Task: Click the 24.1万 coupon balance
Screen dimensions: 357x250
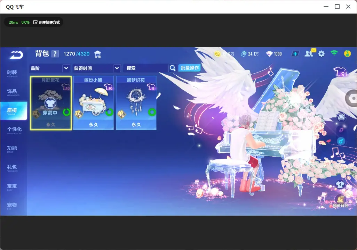Action: click(253, 54)
